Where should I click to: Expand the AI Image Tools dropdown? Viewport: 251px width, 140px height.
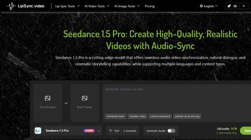(x=127, y=6)
